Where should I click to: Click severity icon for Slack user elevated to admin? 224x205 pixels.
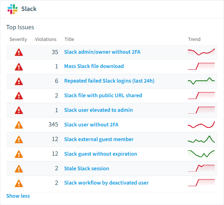(x=19, y=110)
